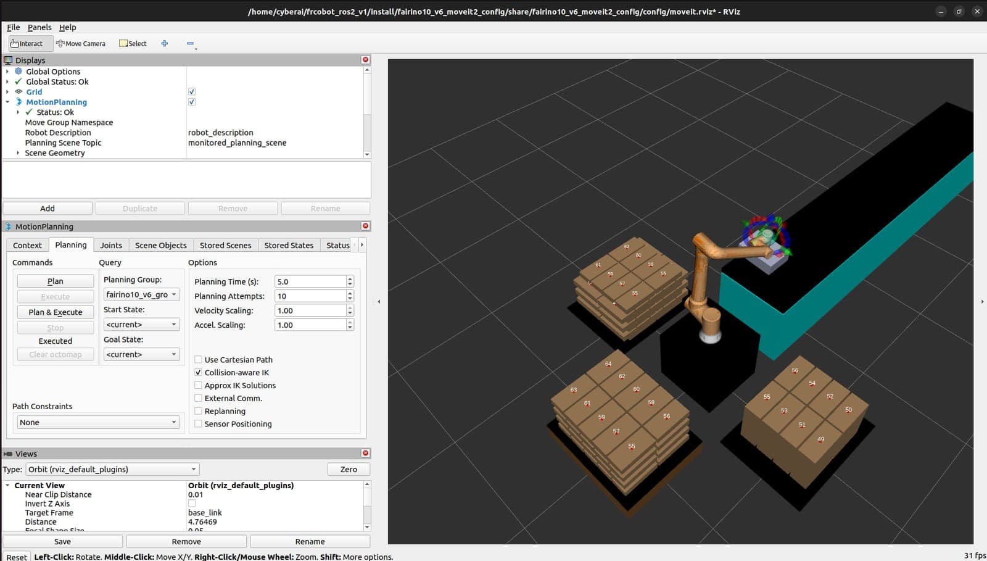Expand the right side panel arrow
Image resolution: width=987 pixels, height=561 pixels.
(x=982, y=302)
